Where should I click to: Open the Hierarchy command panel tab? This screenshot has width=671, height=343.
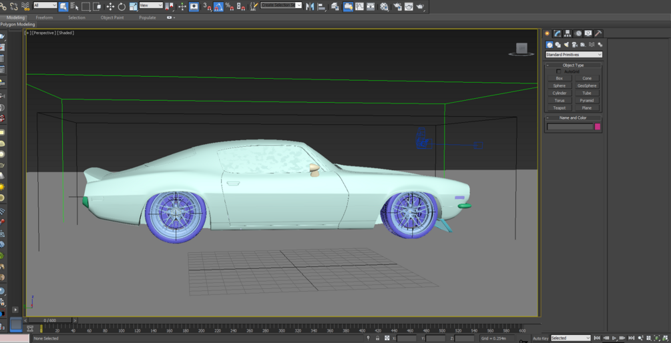[x=568, y=33]
